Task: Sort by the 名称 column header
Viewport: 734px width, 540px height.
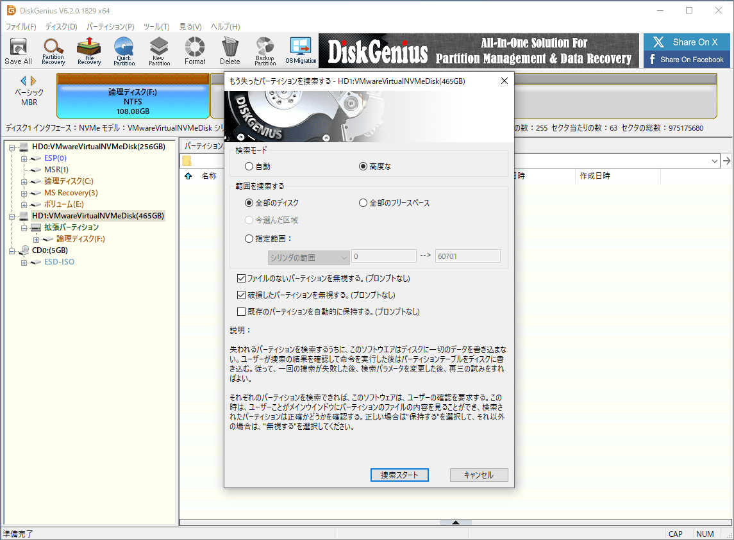Action: coord(209,176)
